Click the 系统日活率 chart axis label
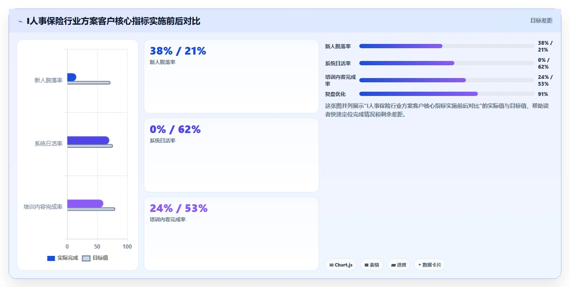Screen dimensions: 570x287 click(x=49, y=144)
